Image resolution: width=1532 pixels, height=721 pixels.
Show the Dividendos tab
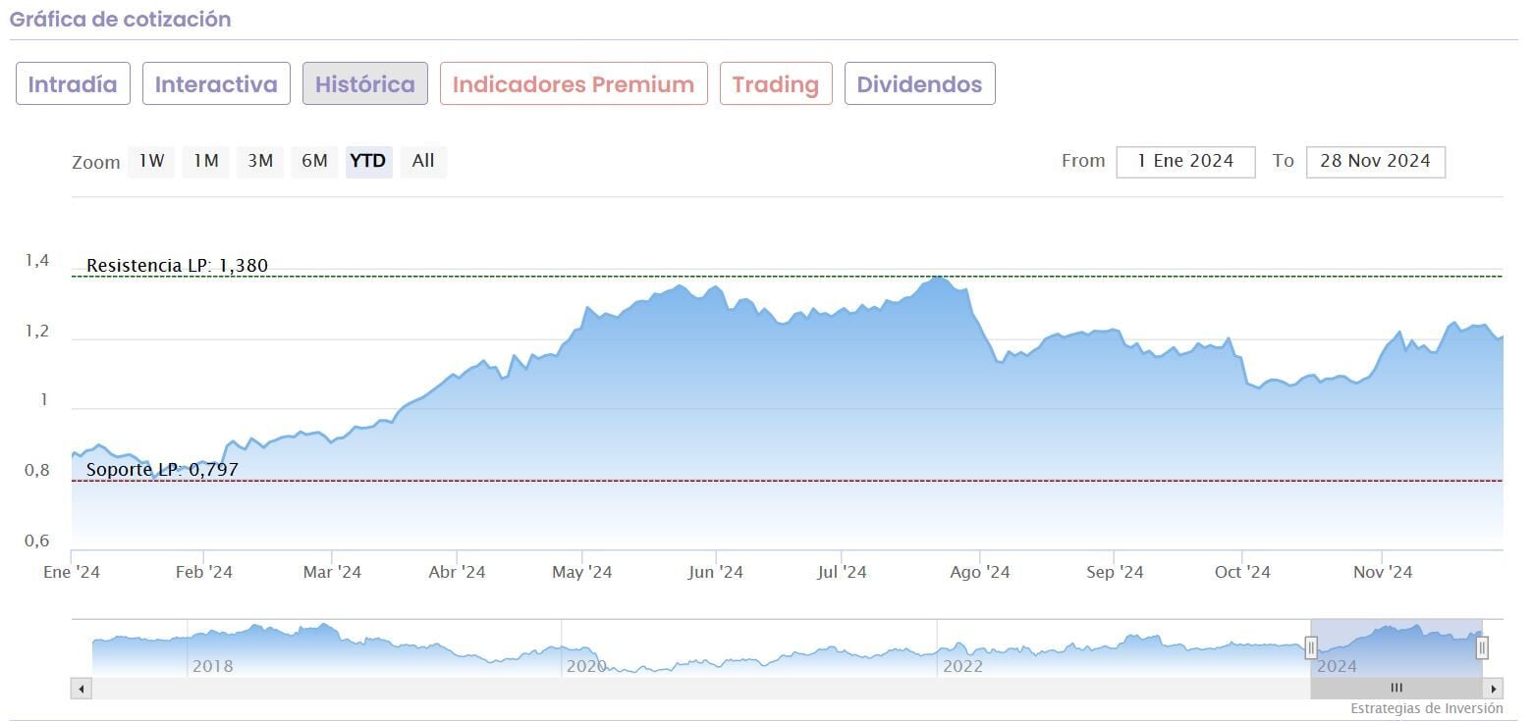coord(919,84)
